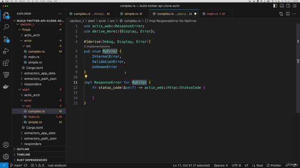The width and height of the screenshot is (300, 168).
Task: Click Ln 11, Col 31 cursor position
Action: (x=191, y=165)
